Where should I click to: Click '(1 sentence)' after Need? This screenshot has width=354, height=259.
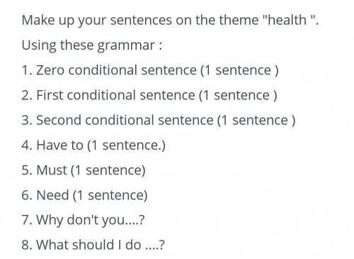[x=110, y=195]
